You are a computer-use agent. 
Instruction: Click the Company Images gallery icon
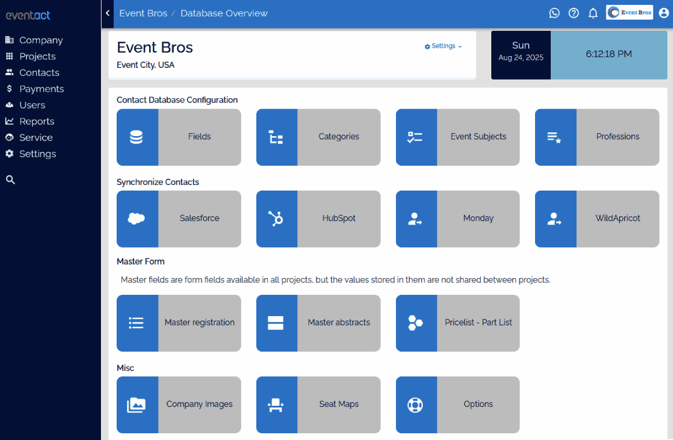(137, 405)
